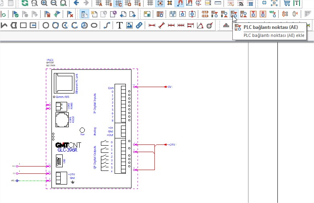This screenshot has width=314, height=203.
Task: Select the zoom window tool
Action: pyautogui.click(x=35, y=3)
